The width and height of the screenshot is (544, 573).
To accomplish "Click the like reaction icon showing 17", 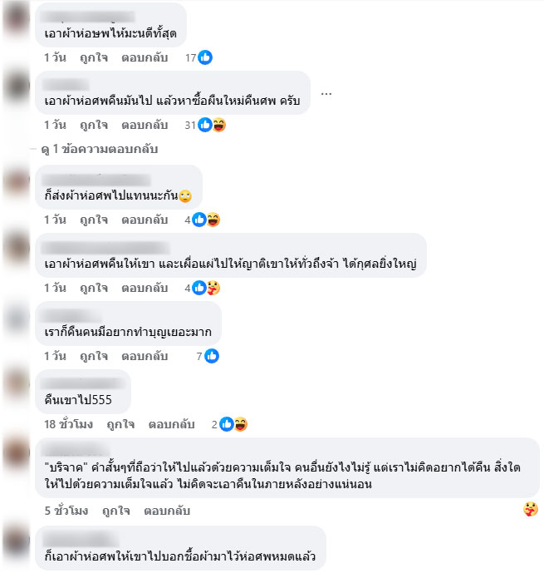I will tap(205, 57).
